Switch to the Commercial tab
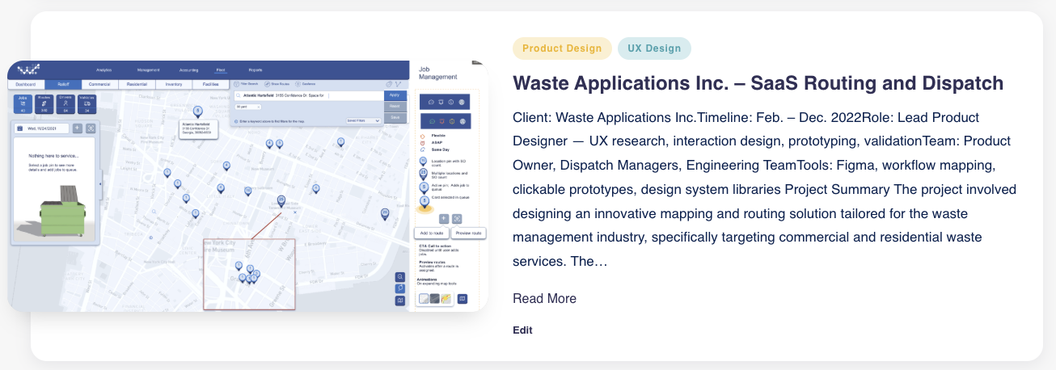The image size is (1056, 370). [x=99, y=84]
